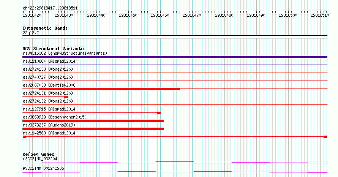This screenshot has width=338, height=177.
Task: Click ruler coordinate 29818420
Action: tap(32, 15)
